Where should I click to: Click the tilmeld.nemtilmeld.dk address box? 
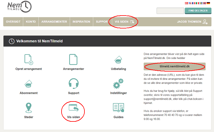click(x=174, y=67)
